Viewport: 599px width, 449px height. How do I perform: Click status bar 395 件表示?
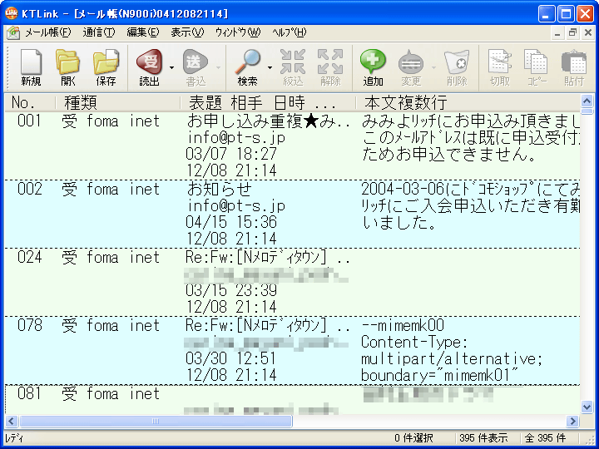[x=483, y=438]
